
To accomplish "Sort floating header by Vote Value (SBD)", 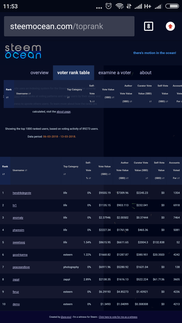I will click(108, 93).
